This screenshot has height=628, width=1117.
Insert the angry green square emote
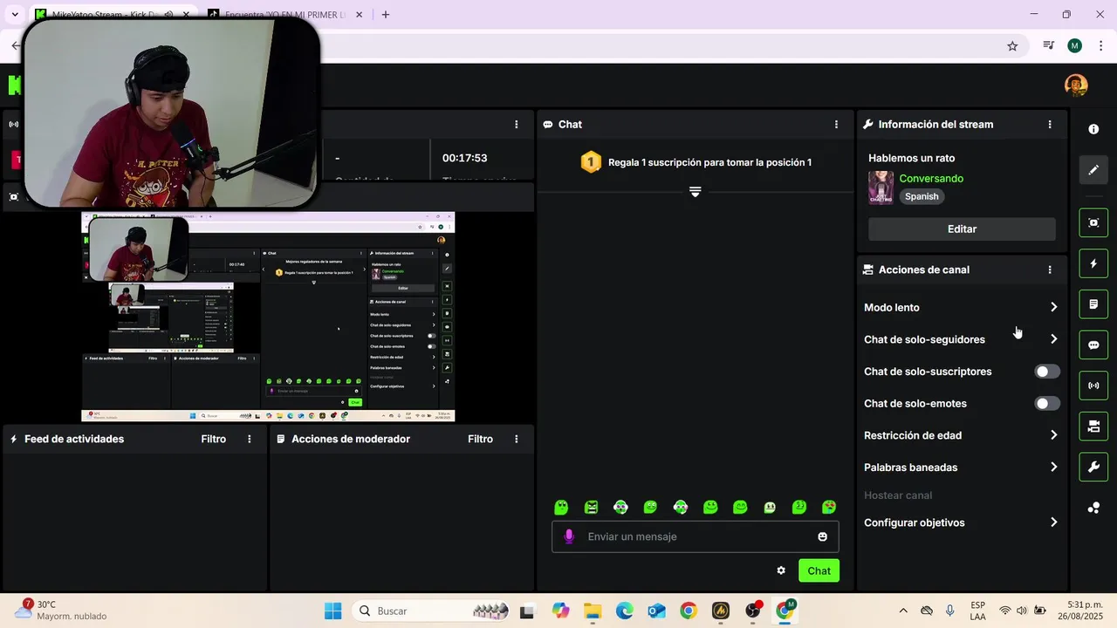click(x=591, y=507)
